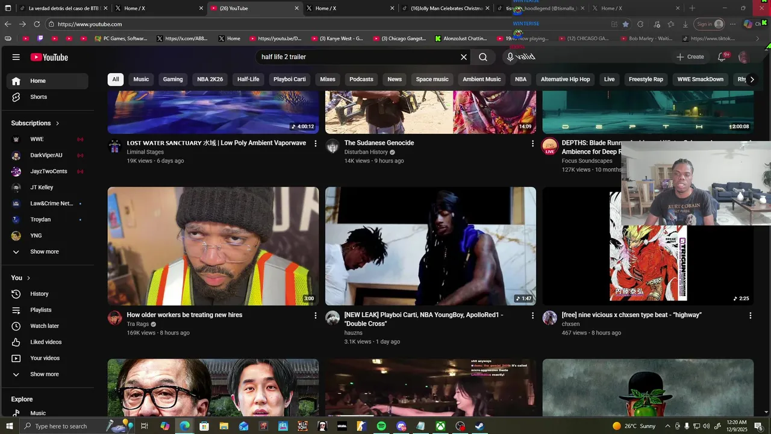Select the NBA 2K26 filter chip
This screenshot has width=771, height=434.
(210, 79)
